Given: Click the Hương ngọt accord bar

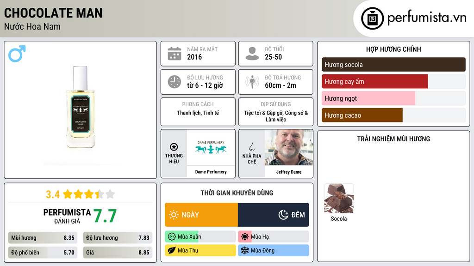Looking at the screenshot, I should click(x=393, y=98).
